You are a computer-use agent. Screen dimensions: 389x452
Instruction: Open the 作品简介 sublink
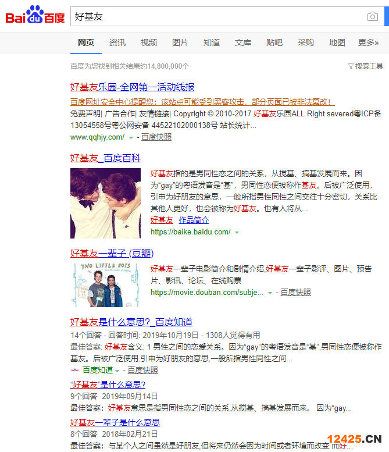tap(194, 220)
